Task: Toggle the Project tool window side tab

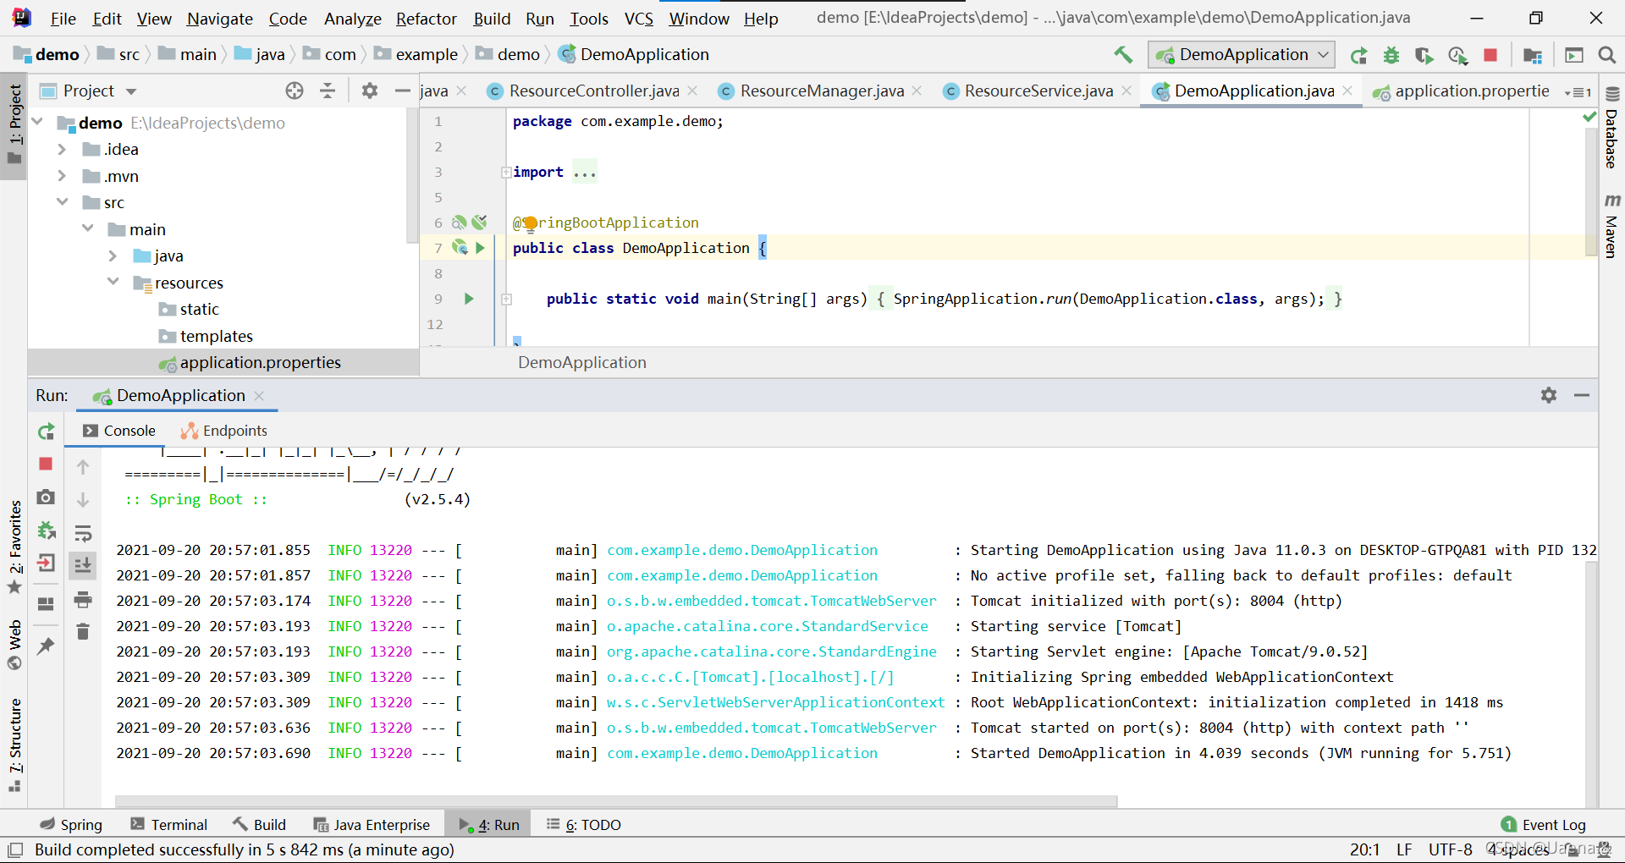Action: click(x=14, y=125)
